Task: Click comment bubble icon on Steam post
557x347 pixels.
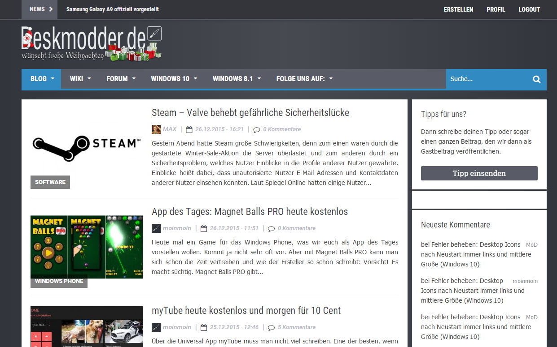Action: pyautogui.click(x=257, y=130)
